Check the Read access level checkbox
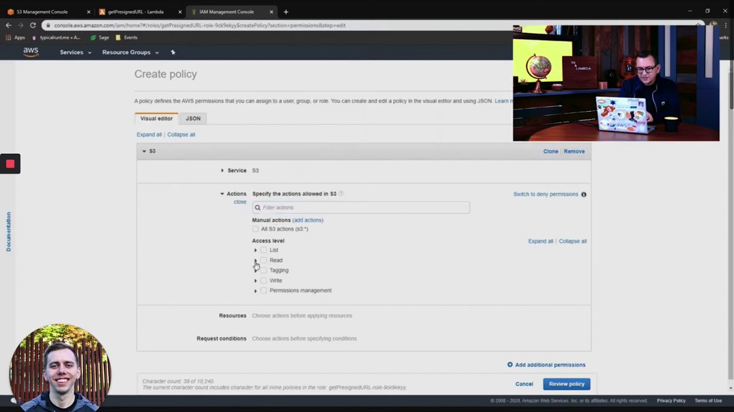Screen dimensions: 734x412 264,260
